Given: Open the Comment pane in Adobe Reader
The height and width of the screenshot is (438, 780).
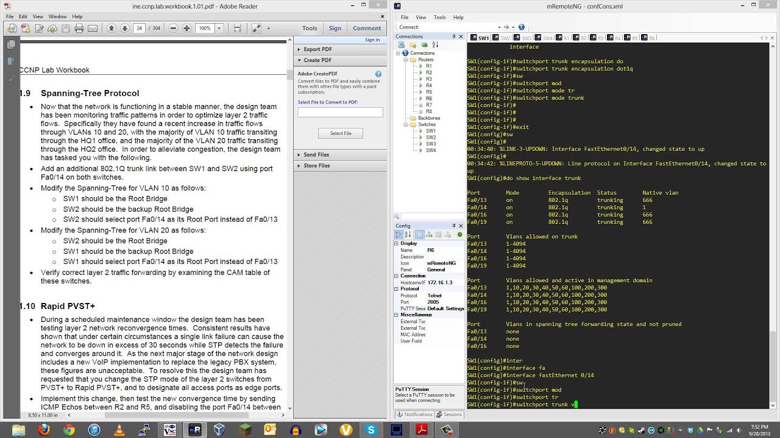Looking at the screenshot, I should point(367,28).
